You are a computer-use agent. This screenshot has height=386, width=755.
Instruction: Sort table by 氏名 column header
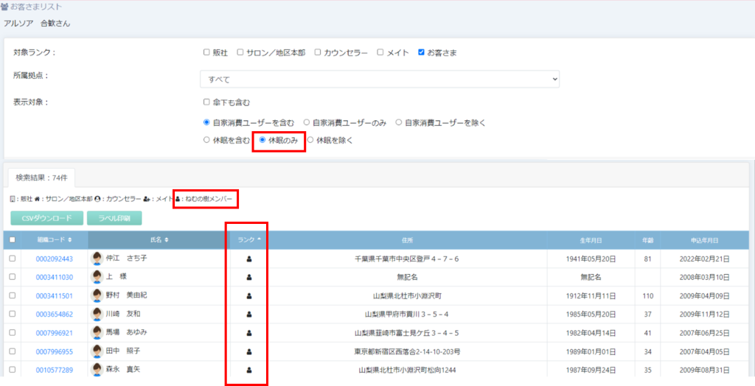pos(159,240)
